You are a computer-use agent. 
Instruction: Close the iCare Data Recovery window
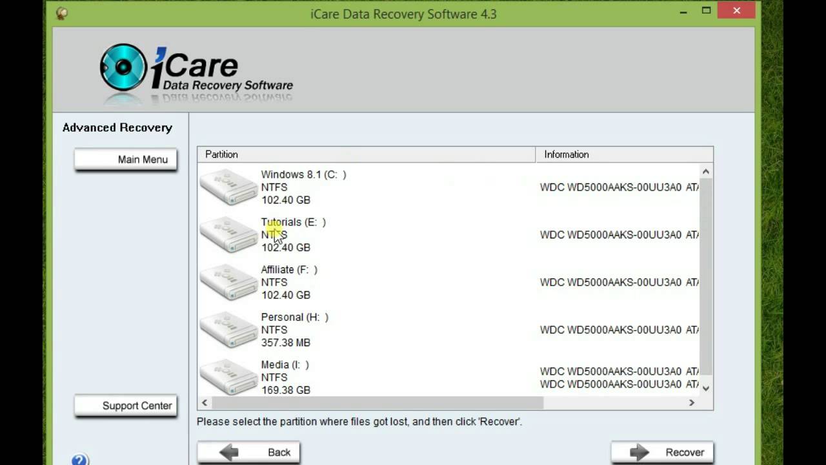click(738, 10)
